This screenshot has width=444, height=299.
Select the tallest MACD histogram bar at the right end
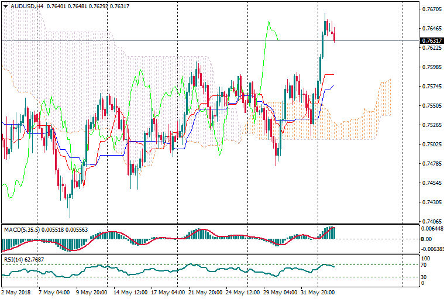pos(332,232)
